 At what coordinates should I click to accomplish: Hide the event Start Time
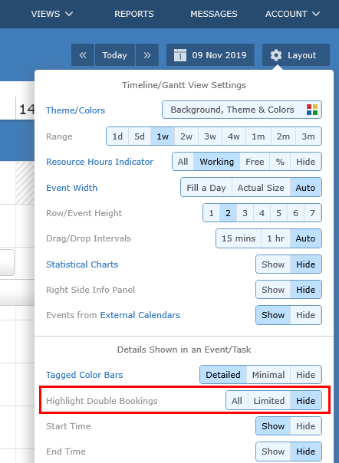[306, 426]
